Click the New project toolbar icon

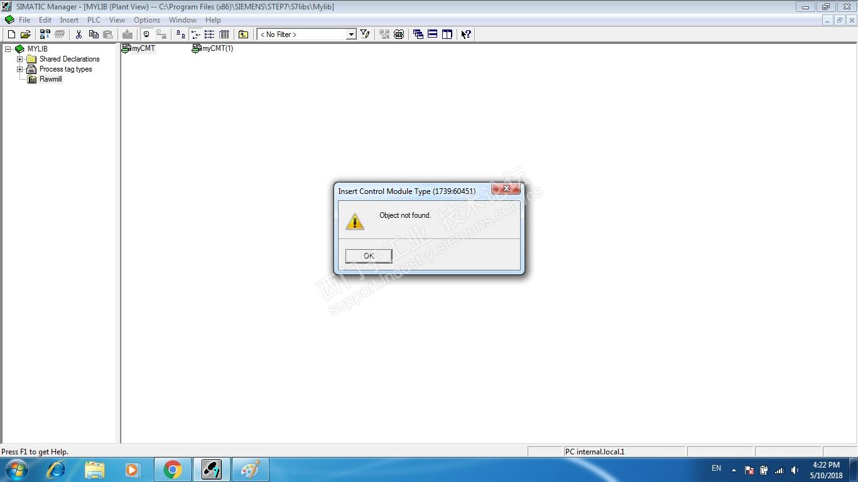point(11,35)
